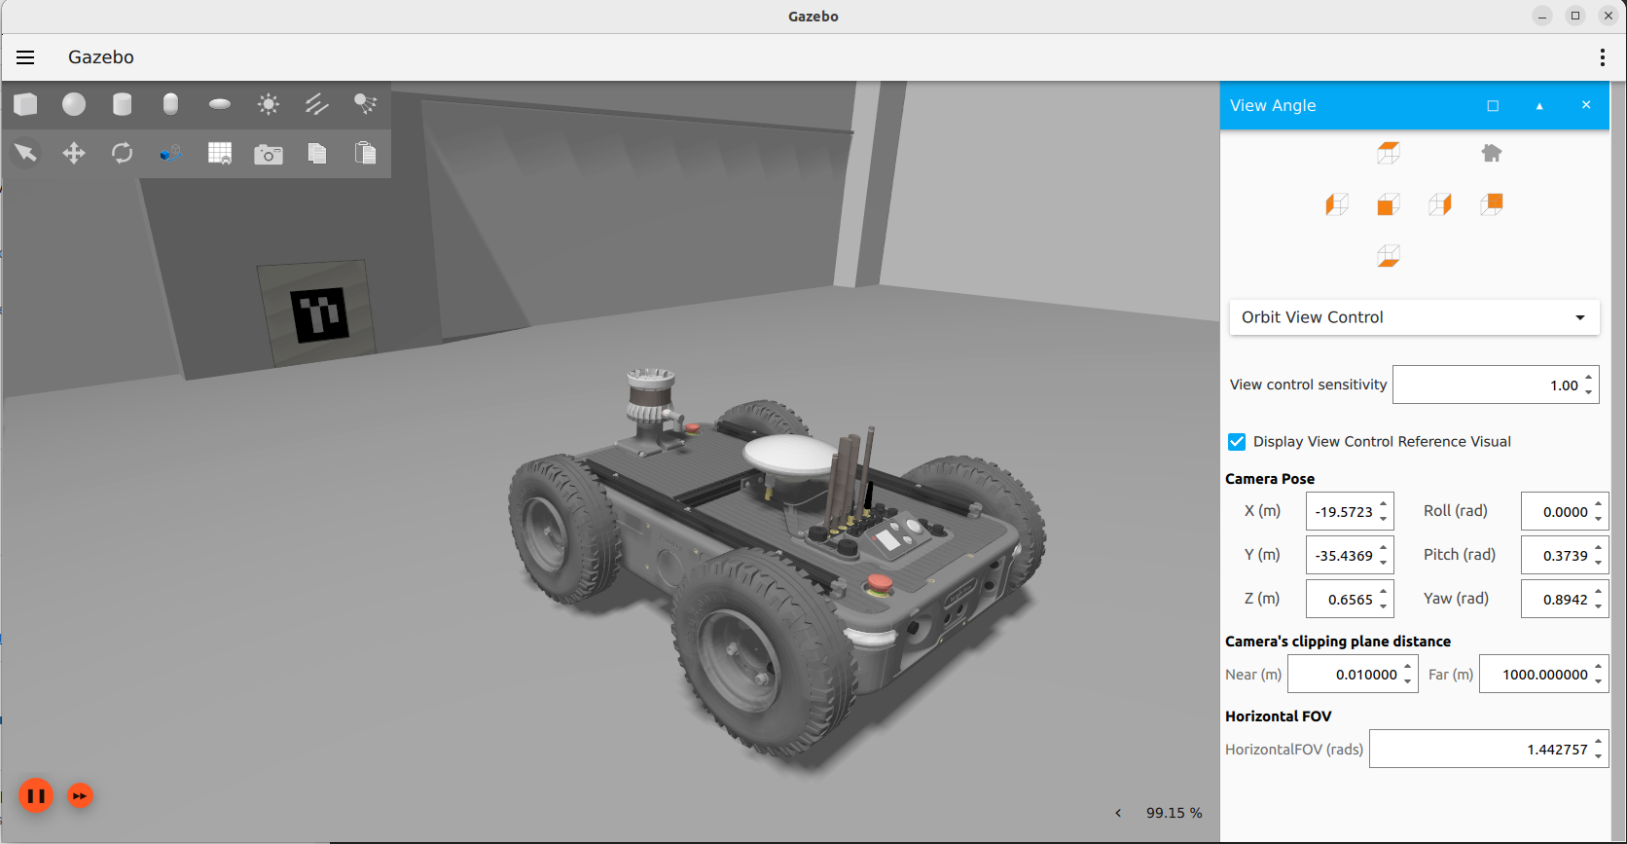Expand the sidebar arrow beside 99.15 %

click(x=1118, y=813)
